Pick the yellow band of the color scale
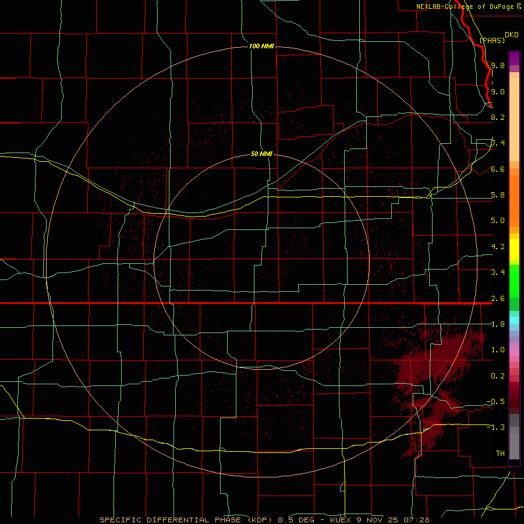Screen dimensions: 524x524 514,249
